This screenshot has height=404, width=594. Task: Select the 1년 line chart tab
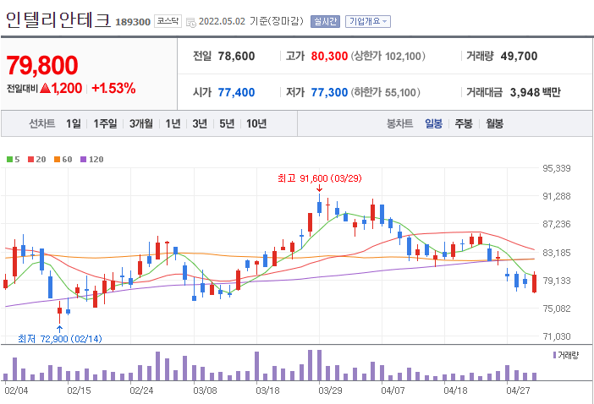[x=173, y=123]
